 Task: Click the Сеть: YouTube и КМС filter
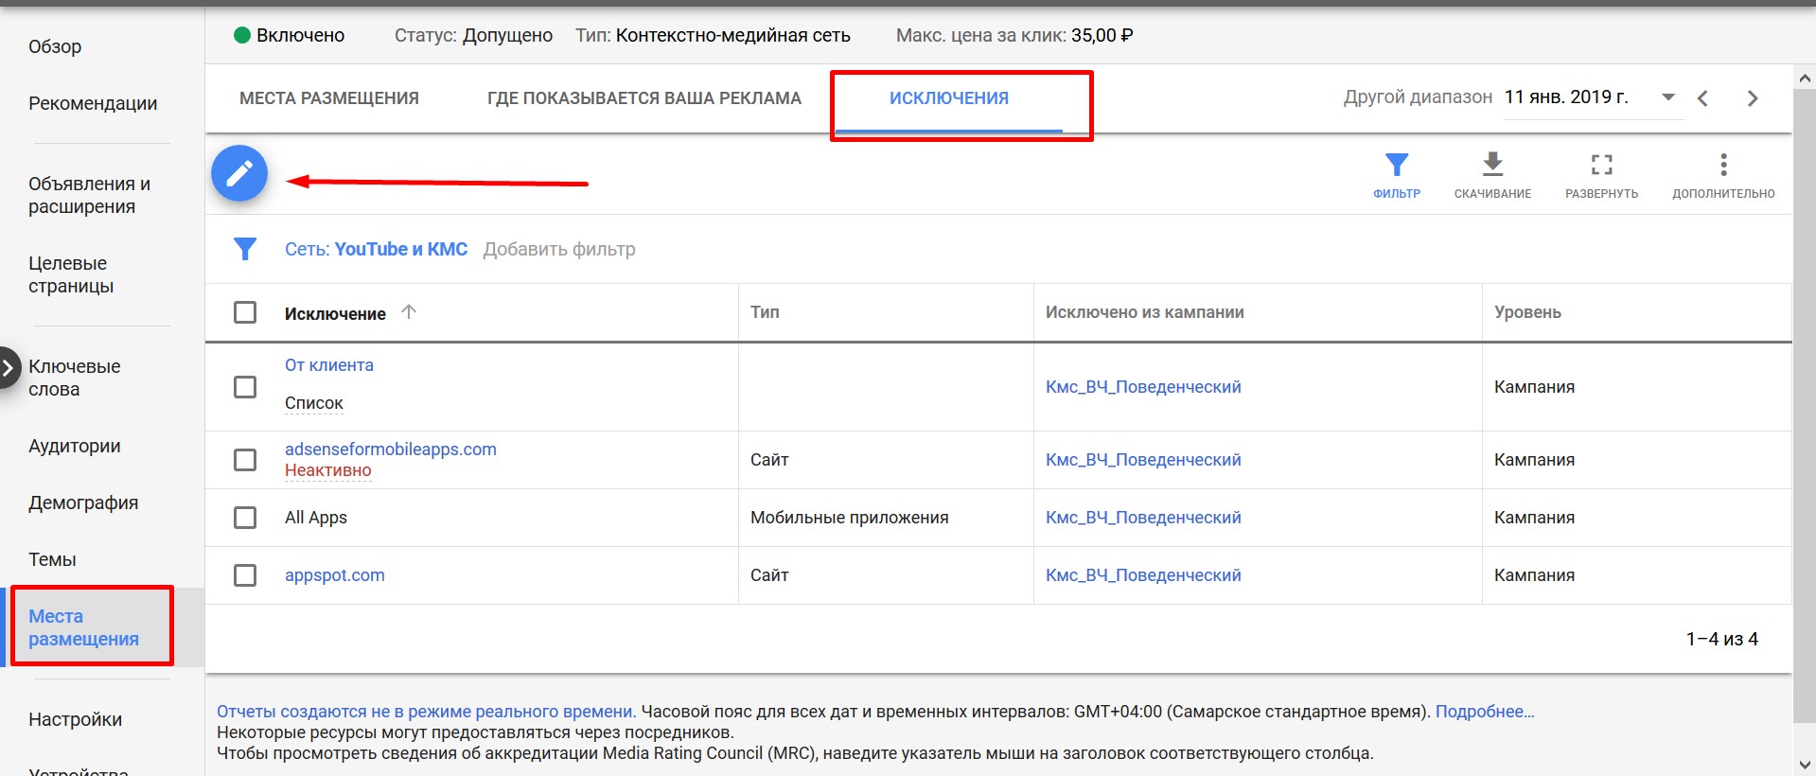coord(376,249)
